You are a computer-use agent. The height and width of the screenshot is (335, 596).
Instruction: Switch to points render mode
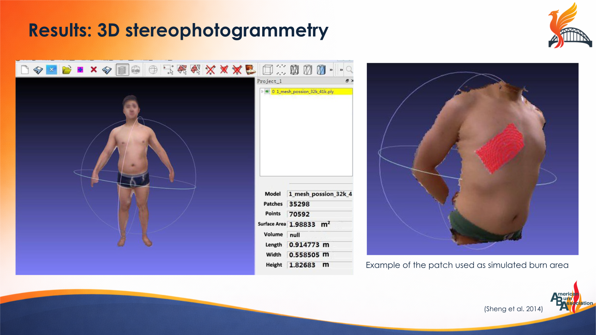(x=280, y=70)
